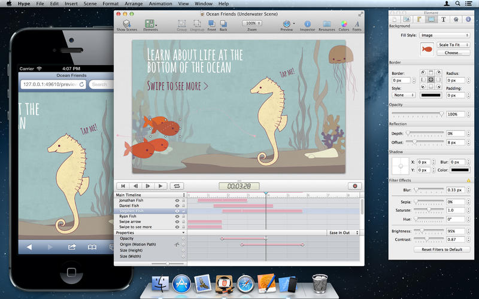Open the Ease In Out dropdown
This screenshot has height=299, width=479.
[x=344, y=232]
